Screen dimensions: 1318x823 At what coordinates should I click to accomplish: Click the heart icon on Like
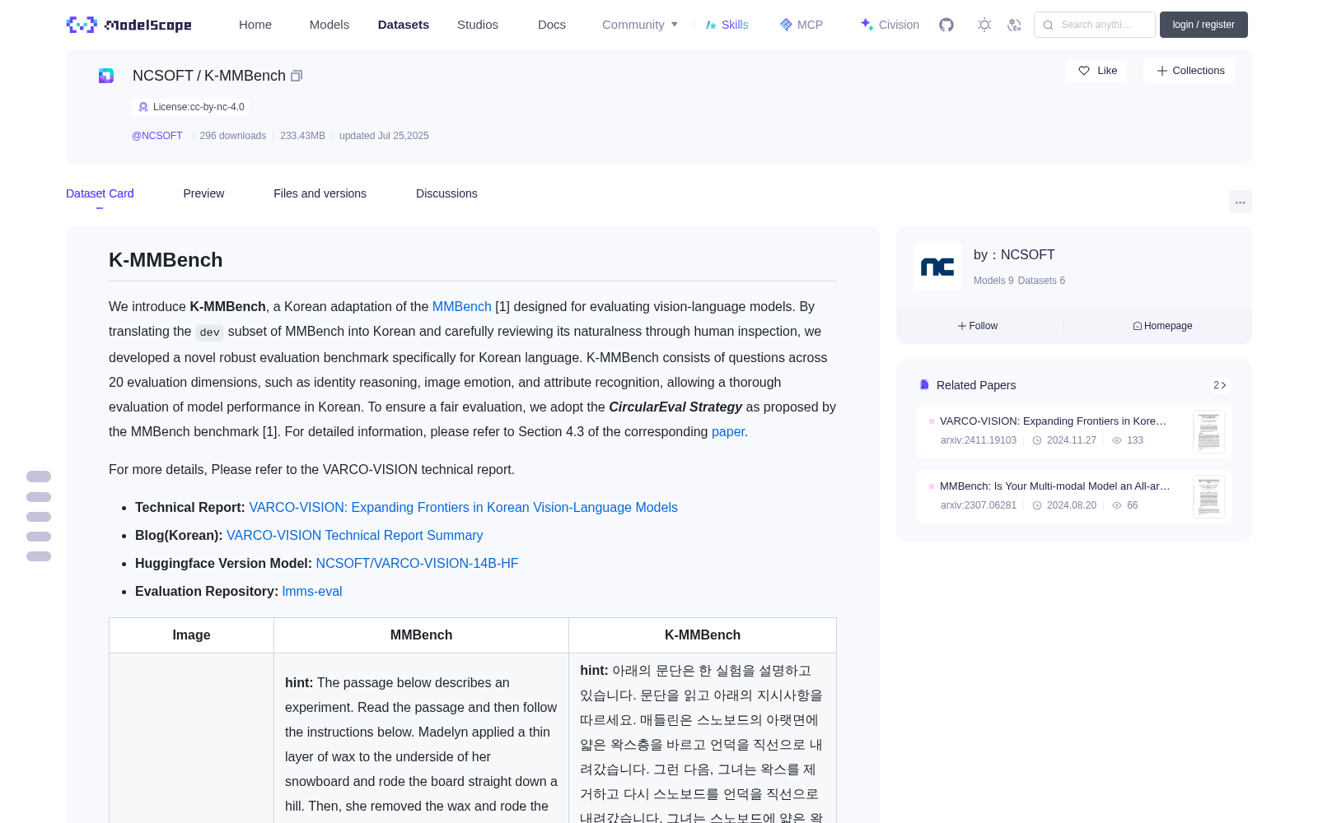(1084, 71)
